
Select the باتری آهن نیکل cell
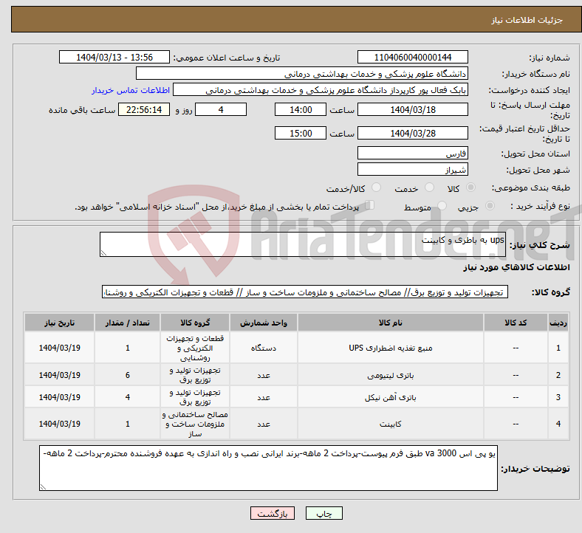(x=391, y=397)
